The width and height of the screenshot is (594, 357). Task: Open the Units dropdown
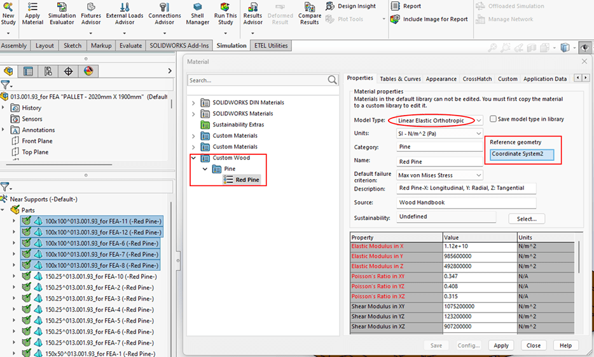click(x=478, y=134)
